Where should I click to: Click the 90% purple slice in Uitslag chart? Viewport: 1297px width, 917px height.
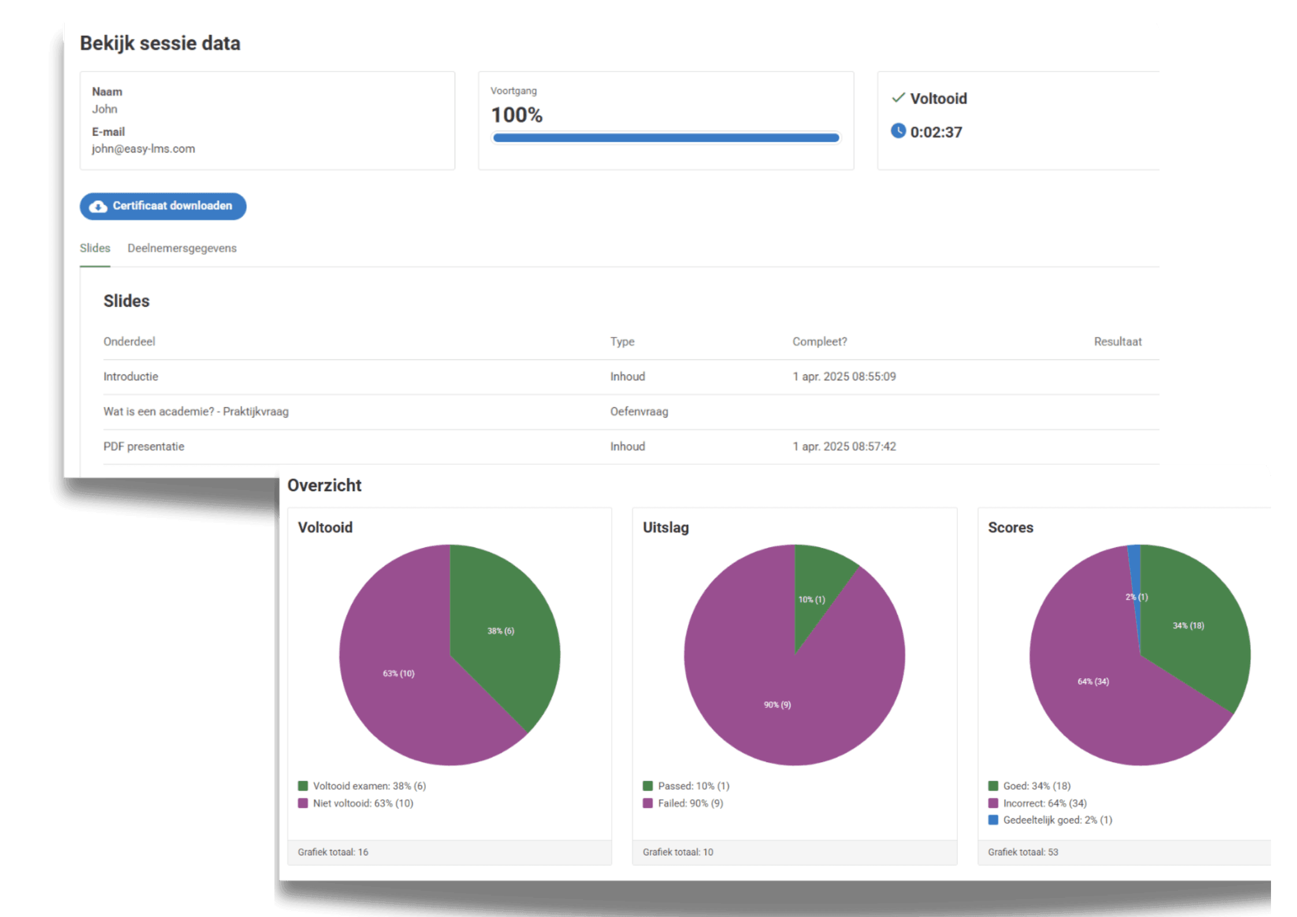click(777, 705)
